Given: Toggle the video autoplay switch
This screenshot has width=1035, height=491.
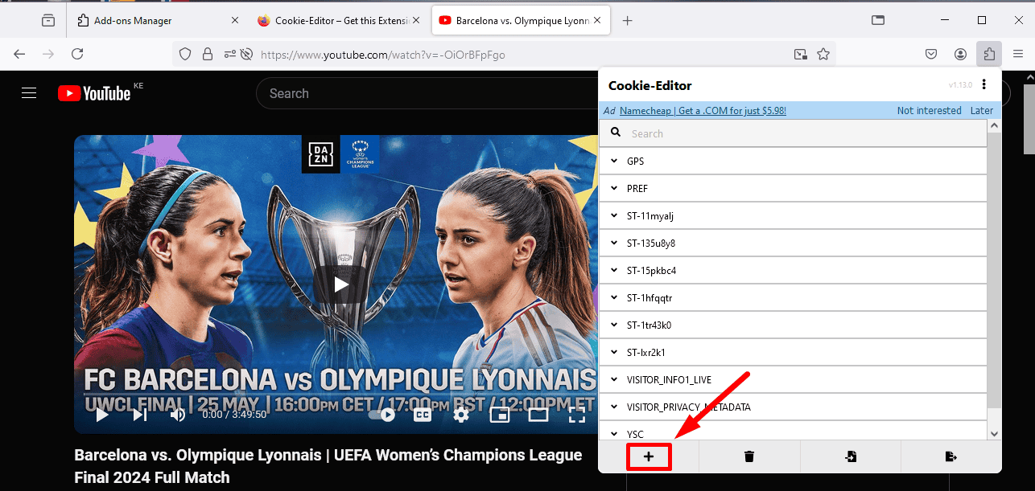Looking at the screenshot, I should tap(381, 415).
